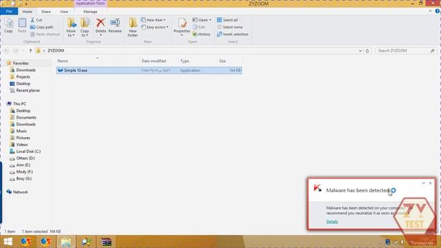Create a New folder
This screenshot has width=441, height=248.
(x=133, y=28)
